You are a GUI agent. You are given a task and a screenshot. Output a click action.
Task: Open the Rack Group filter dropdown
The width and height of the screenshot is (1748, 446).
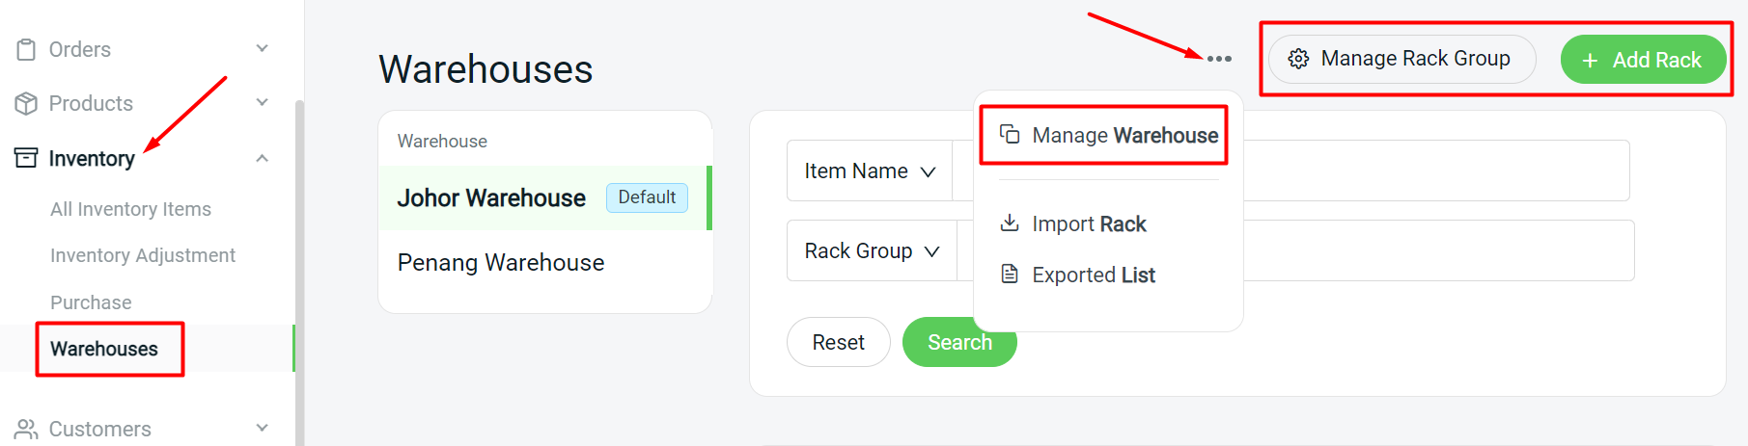872,251
